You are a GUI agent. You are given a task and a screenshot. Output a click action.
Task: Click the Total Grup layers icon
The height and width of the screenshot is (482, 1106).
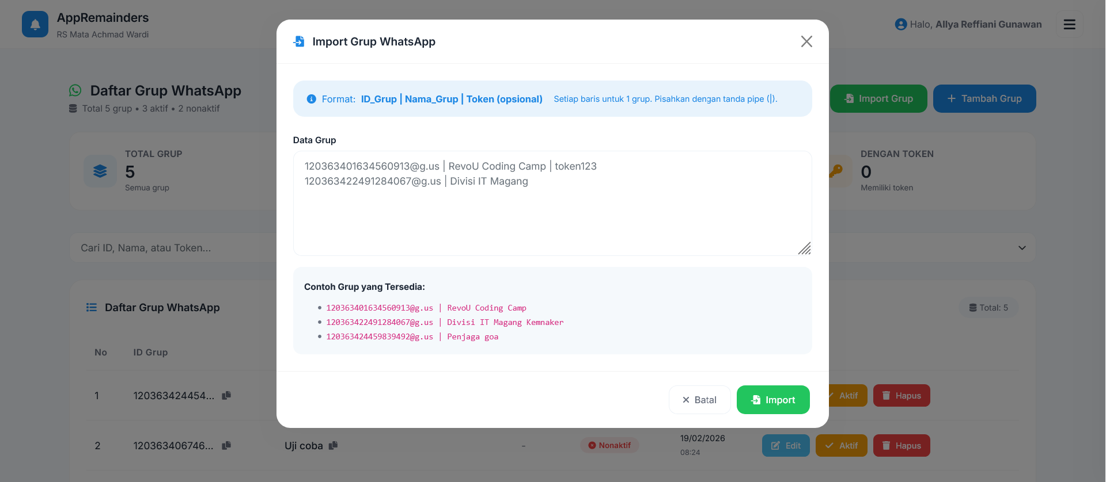[100, 171]
